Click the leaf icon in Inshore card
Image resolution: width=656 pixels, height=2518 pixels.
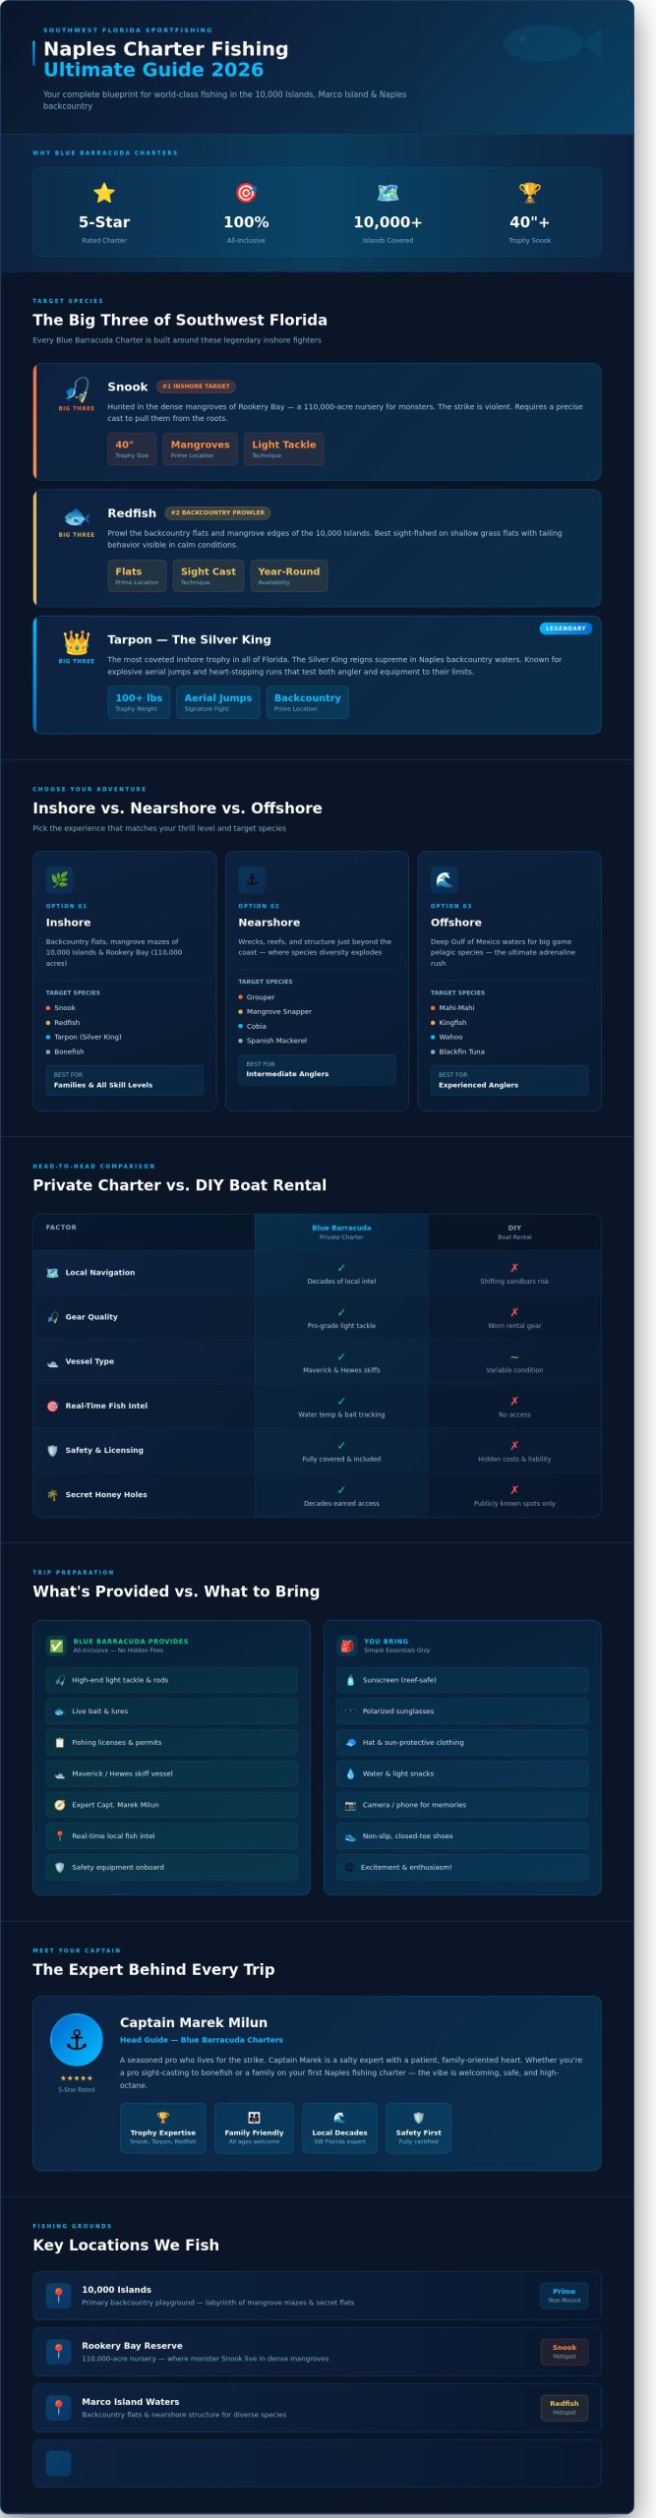click(60, 879)
